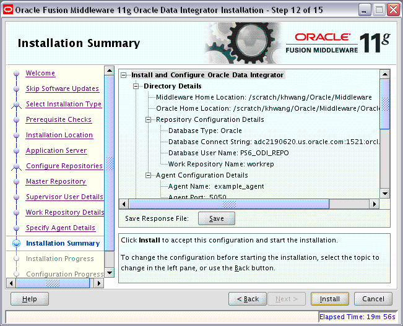The height and width of the screenshot is (326, 403).
Task: Click the Configure Repositories branch icon
Action: (x=17, y=167)
